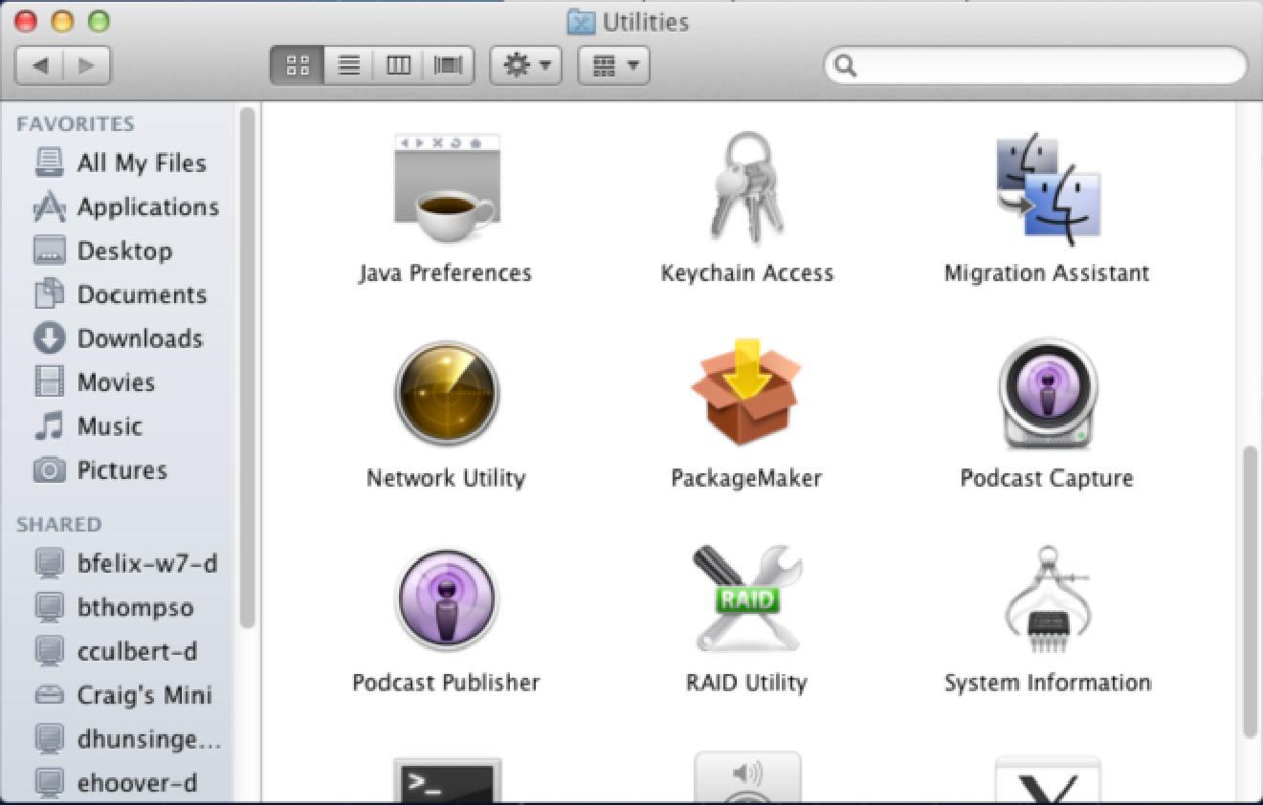Close the Utilities Finder window
This screenshot has width=1263, height=805.
(26, 21)
